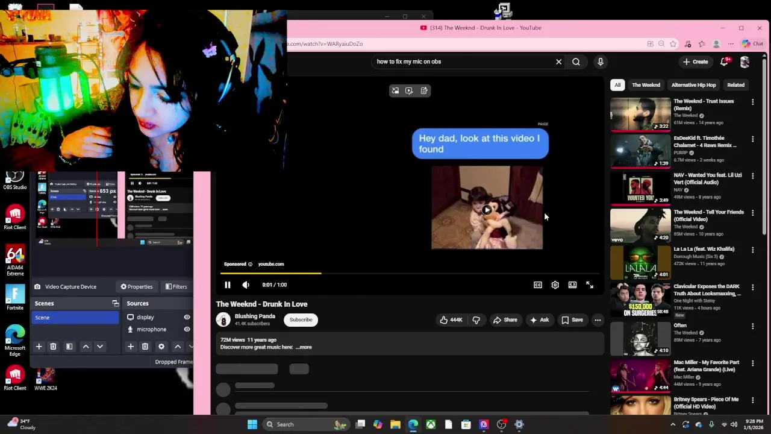
Task: Open Edge settings and more menu
Action: (x=731, y=44)
